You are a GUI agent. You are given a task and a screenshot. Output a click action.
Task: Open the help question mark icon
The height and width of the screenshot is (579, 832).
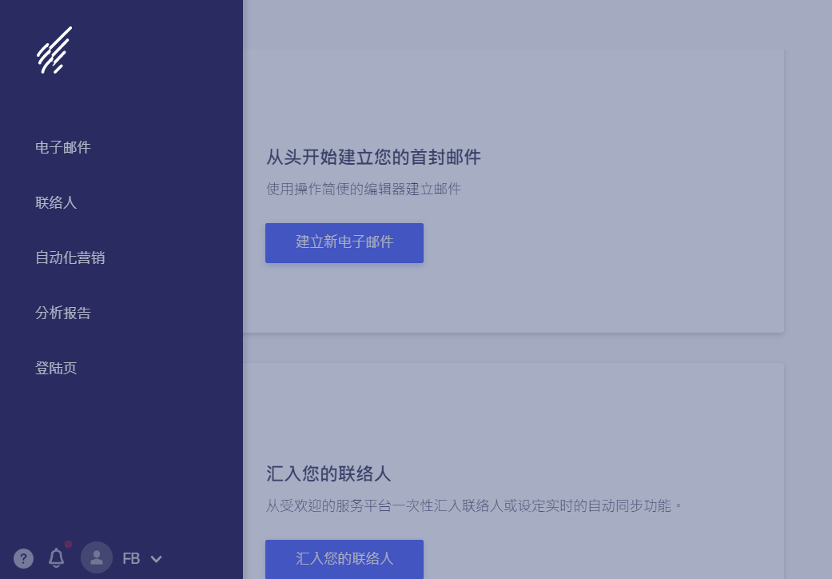(x=24, y=558)
